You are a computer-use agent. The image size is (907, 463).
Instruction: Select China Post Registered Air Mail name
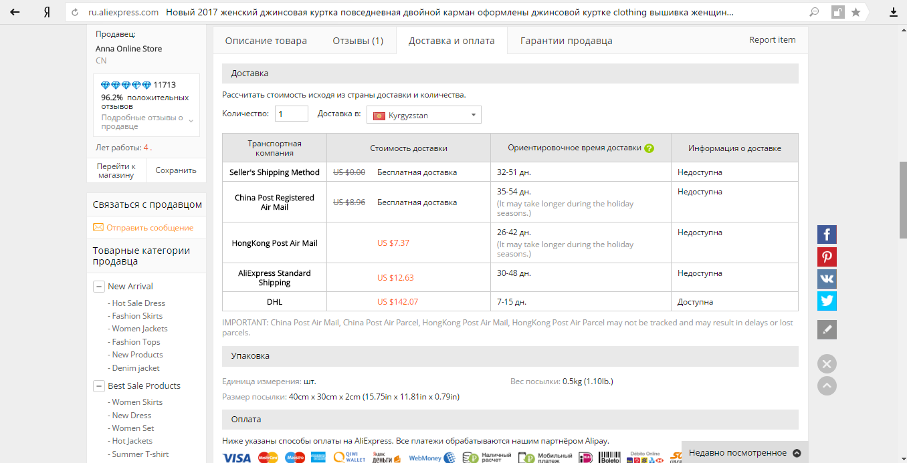tap(274, 202)
